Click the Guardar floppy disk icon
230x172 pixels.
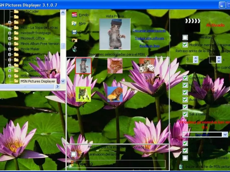74,32
